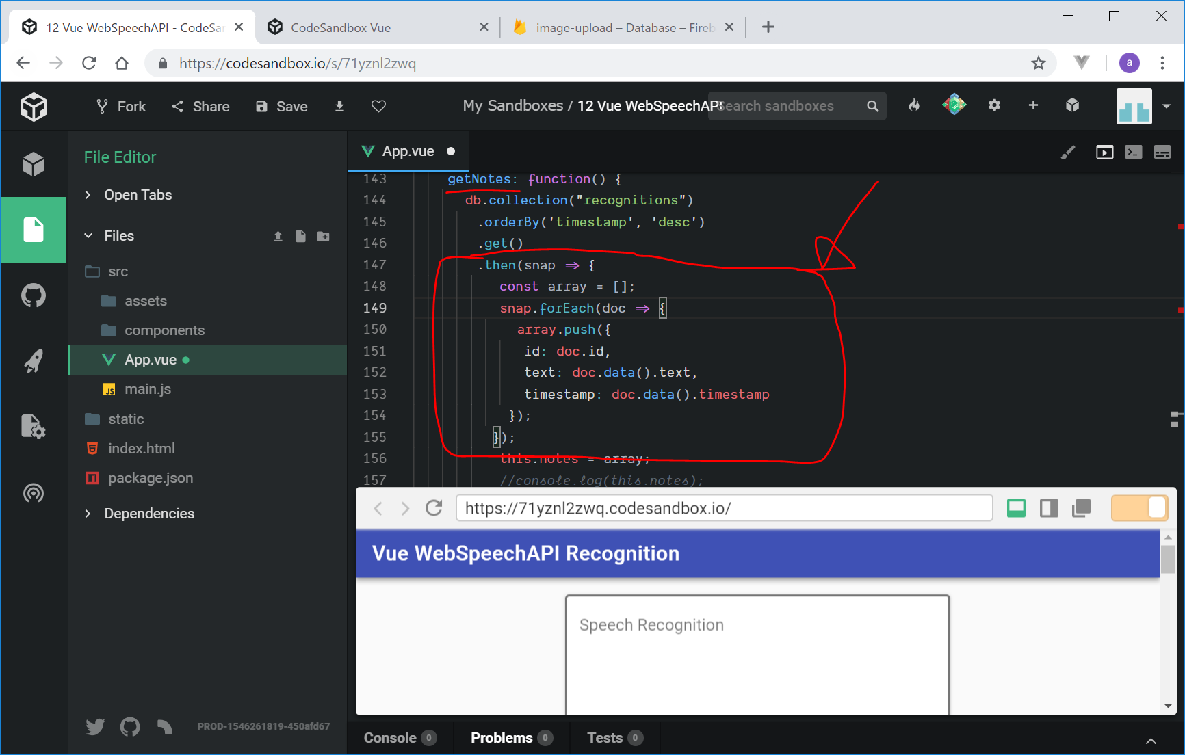Image resolution: width=1185 pixels, height=755 pixels.
Task: Create new folder icon in Files header
Action: (324, 236)
